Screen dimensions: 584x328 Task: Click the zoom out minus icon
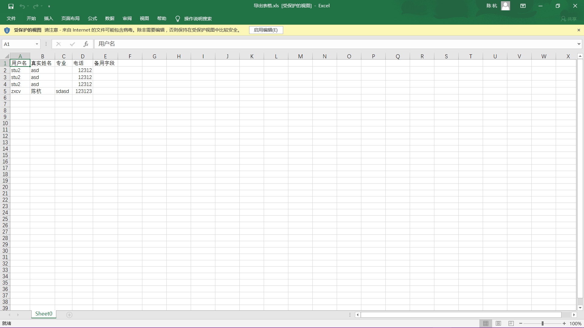coord(521,323)
